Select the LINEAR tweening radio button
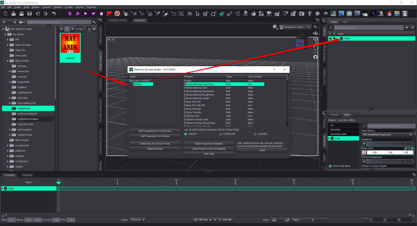Screen dimensions: 417x226 pos(186,134)
